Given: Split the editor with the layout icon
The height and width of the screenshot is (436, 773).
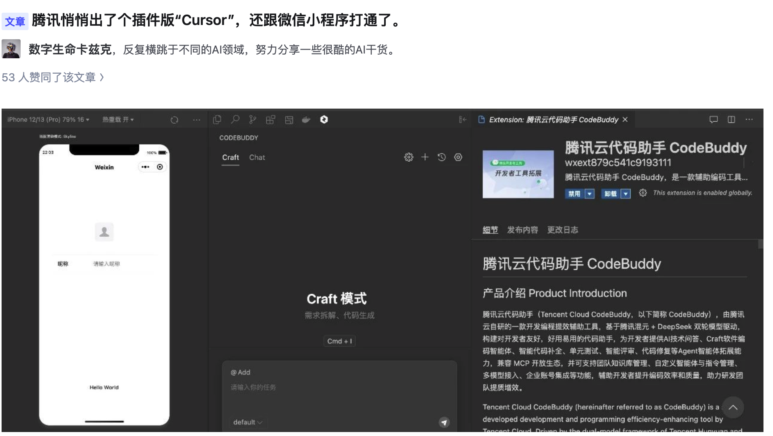Looking at the screenshot, I should point(731,120).
